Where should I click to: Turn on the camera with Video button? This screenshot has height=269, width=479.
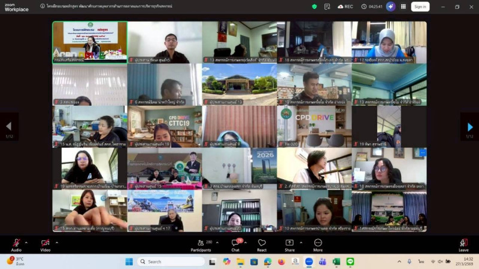pyautogui.click(x=45, y=243)
